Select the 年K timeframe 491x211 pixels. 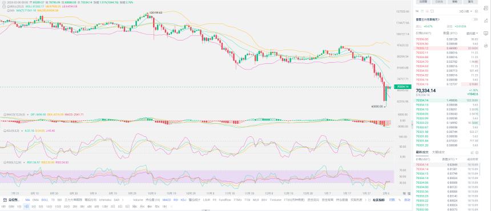(x=156, y=206)
